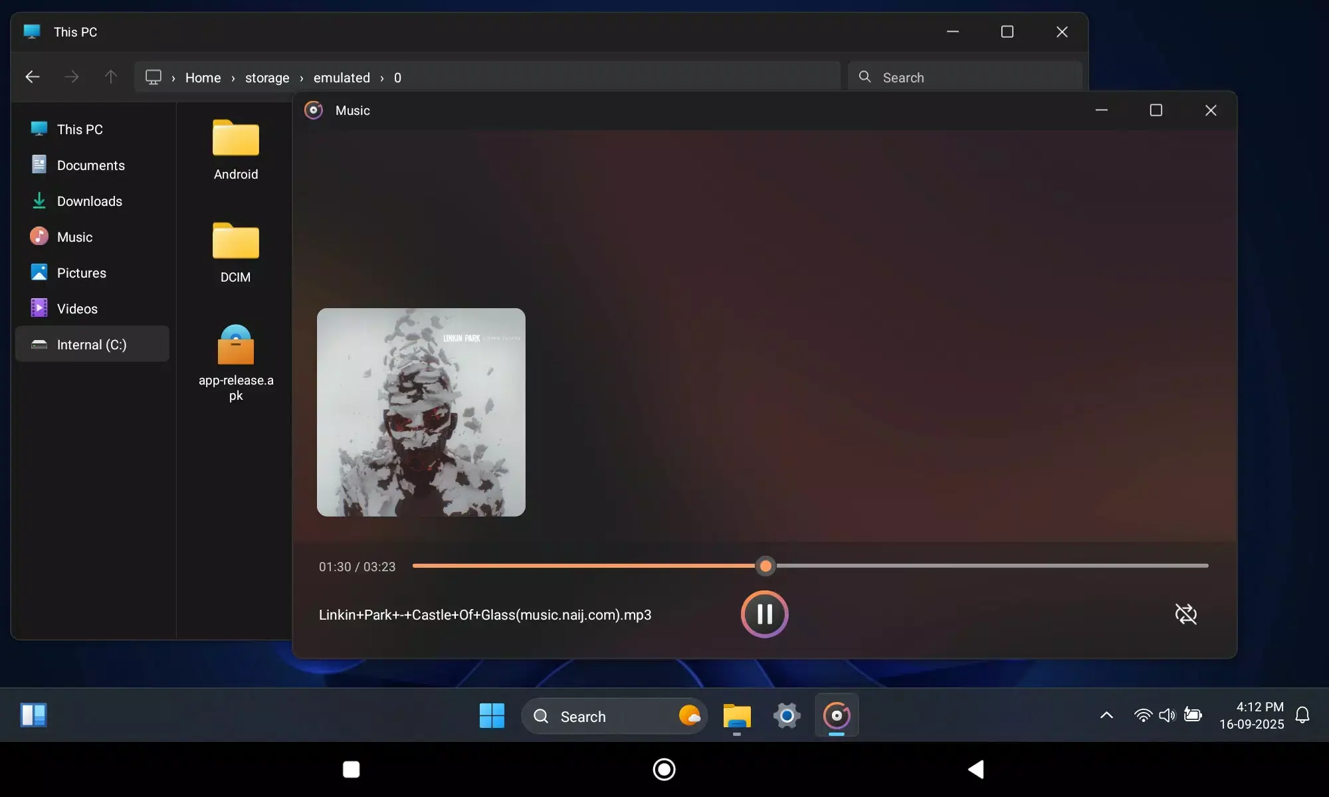Click the Wi-Fi icon in the system tray
The width and height of the screenshot is (1329, 797).
[1142, 715]
